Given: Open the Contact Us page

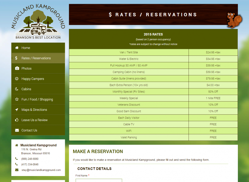Looking at the screenshot, I should tap(38, 130).
